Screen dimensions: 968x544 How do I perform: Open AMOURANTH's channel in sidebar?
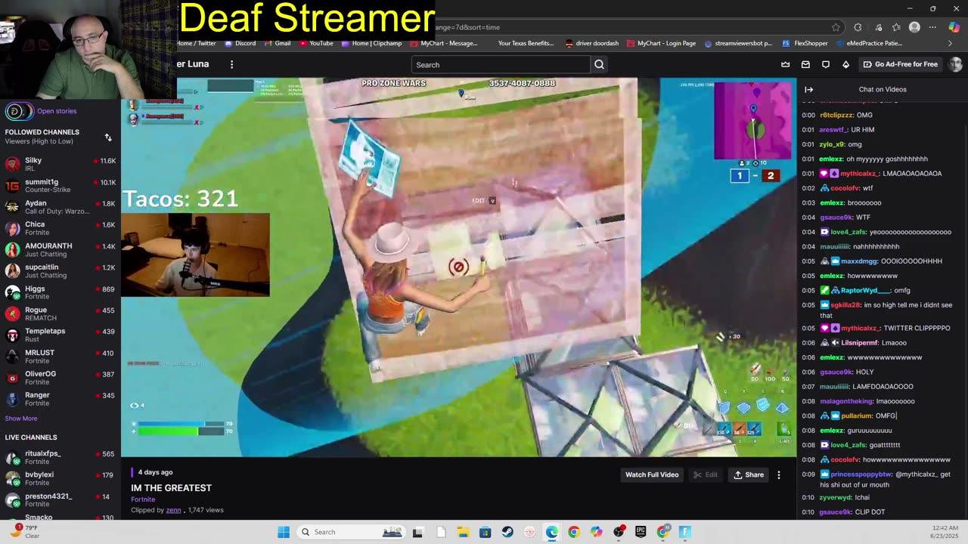(60, 249)
